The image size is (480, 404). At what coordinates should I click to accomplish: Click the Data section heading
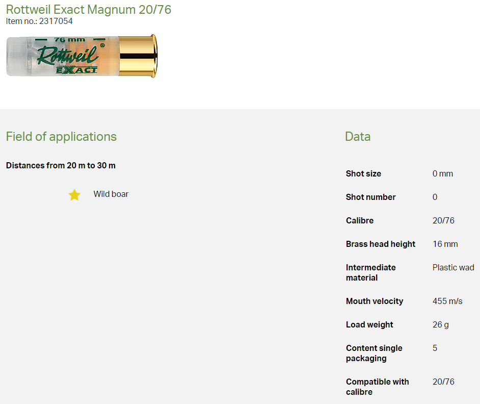(357, 137)
